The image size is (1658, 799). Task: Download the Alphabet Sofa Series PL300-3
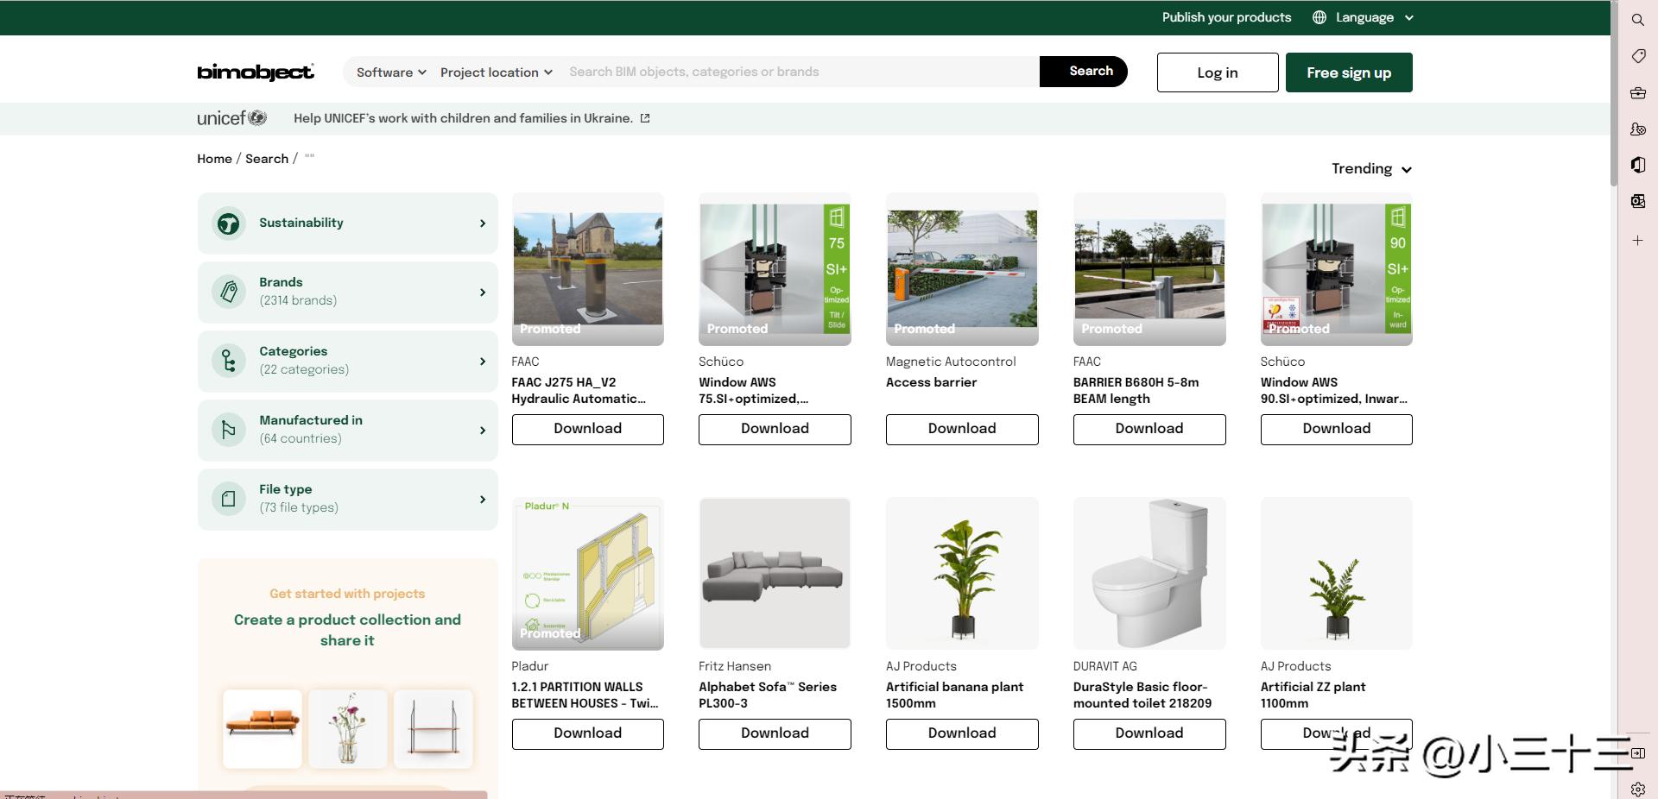pyautogui.click(x=774, y=733)
